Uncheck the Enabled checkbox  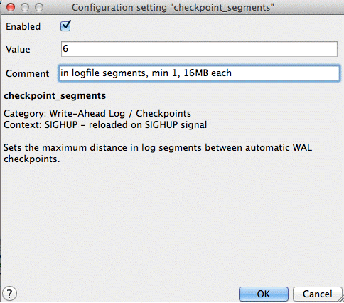[x=65, y=26]
